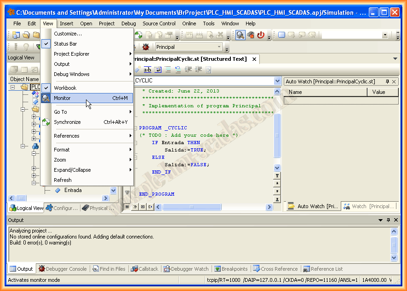Screen dimensions: 407x291
Task: Click the new project toolbar icon
Action: point(16,35)
